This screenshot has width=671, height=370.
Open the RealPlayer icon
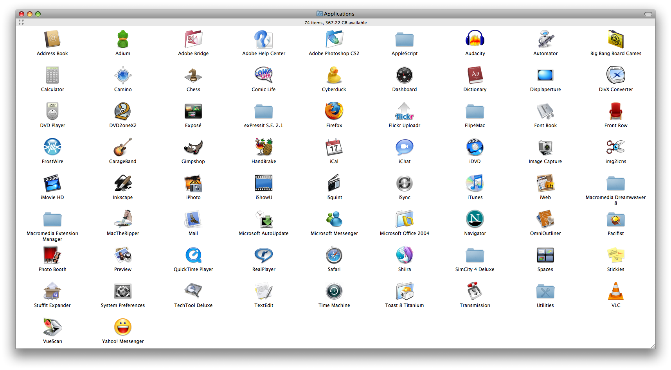pos(264,255)
